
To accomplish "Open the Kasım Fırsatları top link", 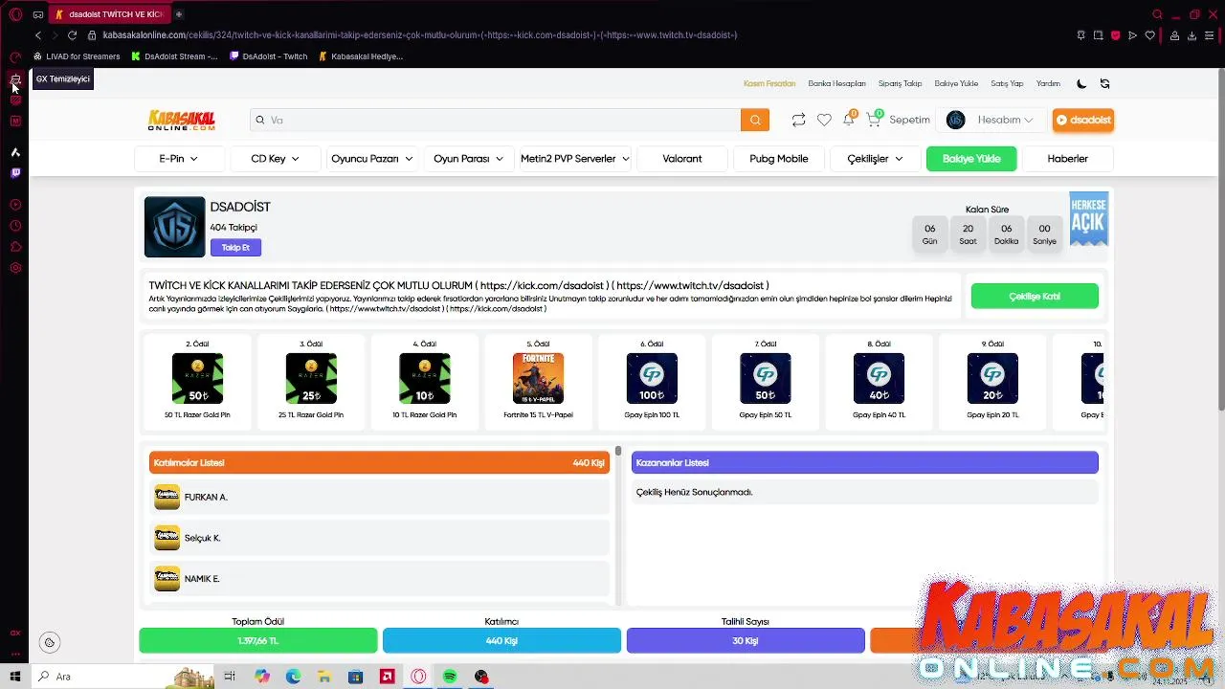I will pyautogui.click(x=769, y=83).
